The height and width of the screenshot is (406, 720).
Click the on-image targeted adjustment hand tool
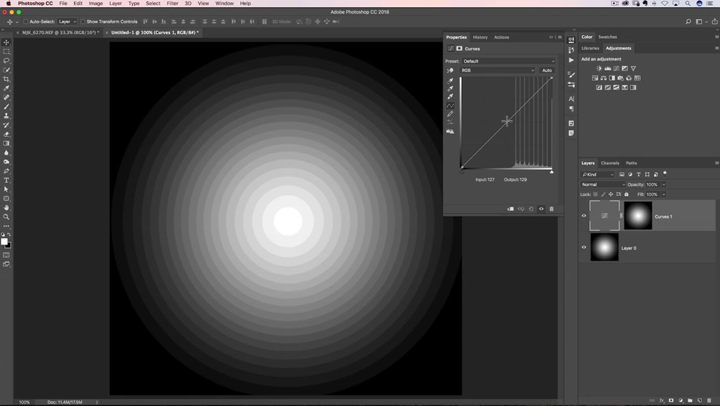coord(450,70)
